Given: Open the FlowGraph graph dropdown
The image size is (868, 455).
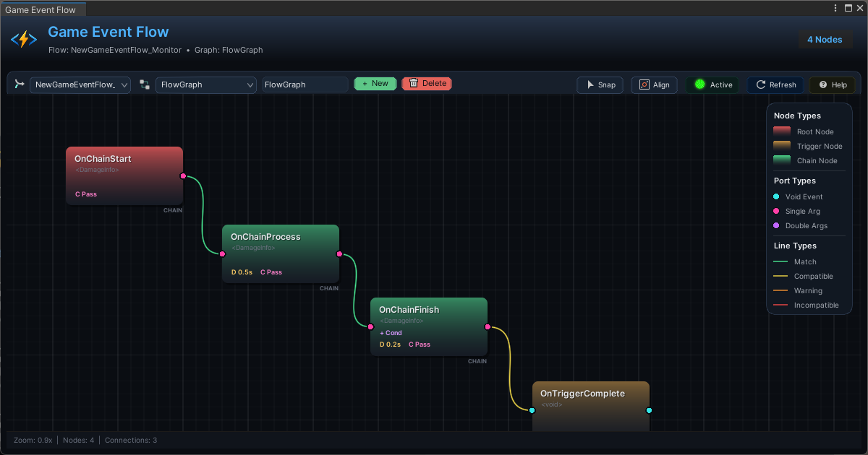Looking at the screenshot, I should 206,84.
